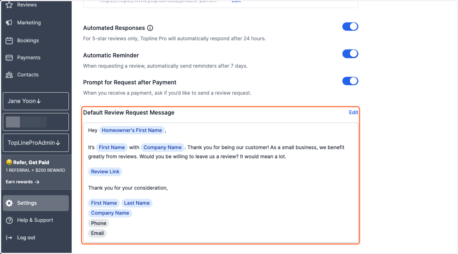
Task: Click the Phone tag in signature
Action: tap(98, 223)
